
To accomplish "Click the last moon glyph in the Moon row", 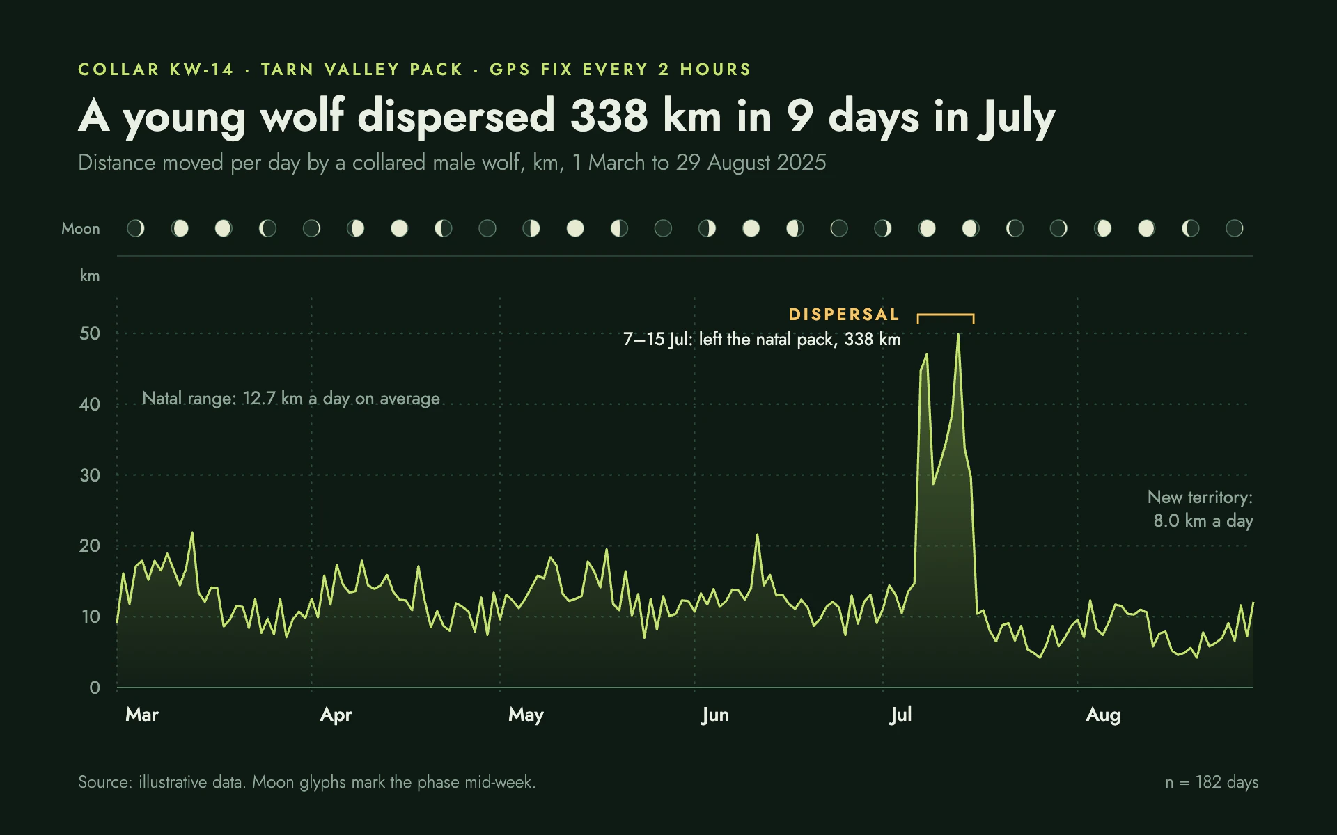I will click(x=1235, y=228).
